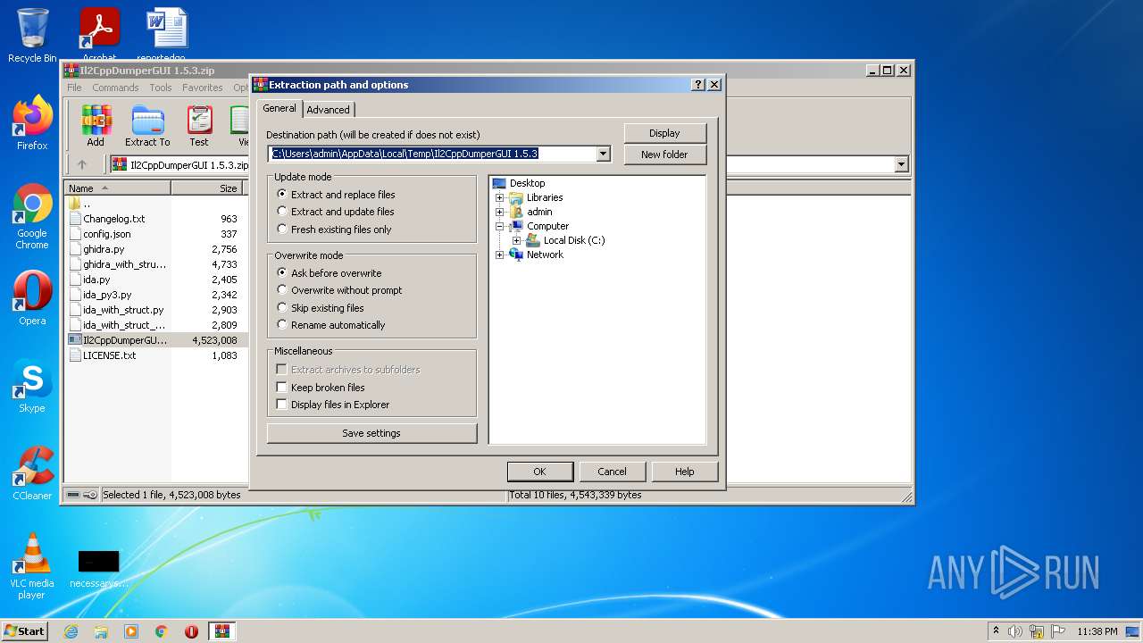Open the necessarys desktop file
Screen dimensions: 1143x643
[x=98, y=569]
